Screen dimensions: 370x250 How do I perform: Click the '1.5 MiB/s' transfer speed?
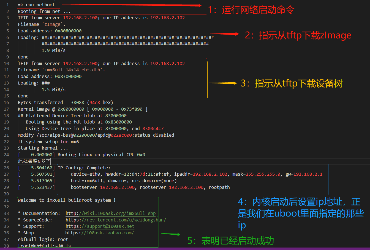click(x=54, y=89)
